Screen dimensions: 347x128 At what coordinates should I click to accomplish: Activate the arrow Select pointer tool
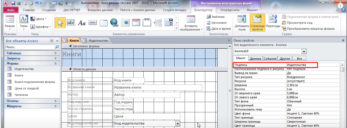(60, 23)
